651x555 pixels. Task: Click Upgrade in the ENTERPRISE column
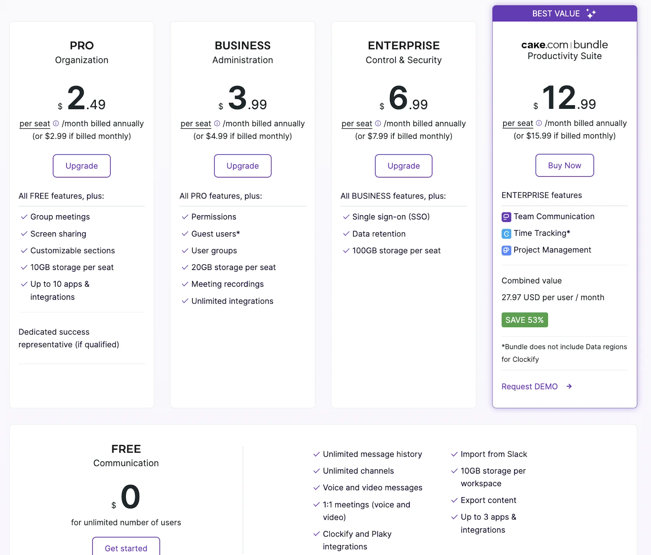403,166
